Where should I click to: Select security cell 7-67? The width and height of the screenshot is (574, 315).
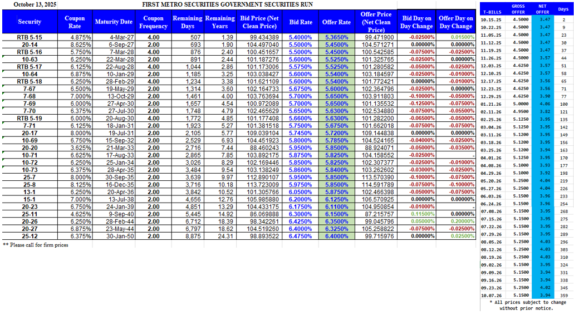pyautogui.click(x=30, y=89)
